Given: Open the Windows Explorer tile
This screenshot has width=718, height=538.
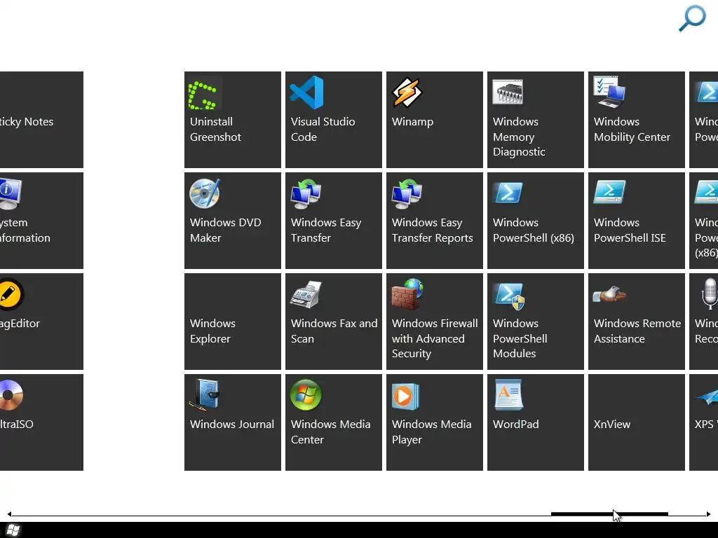Looking at the screenshot, I should [x=233, y=322].
